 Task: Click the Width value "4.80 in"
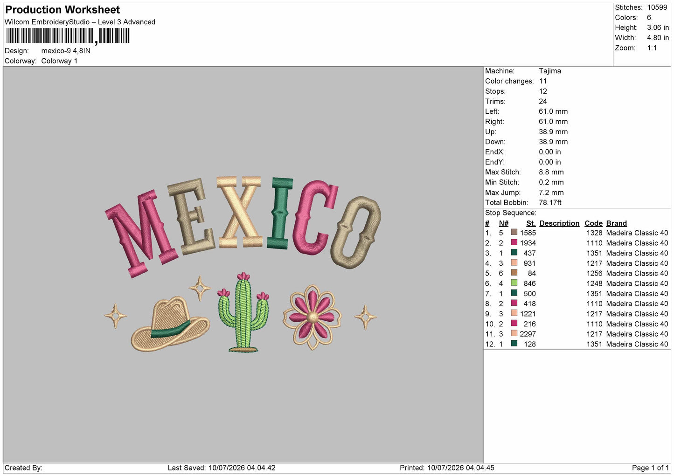click(658, 38)
